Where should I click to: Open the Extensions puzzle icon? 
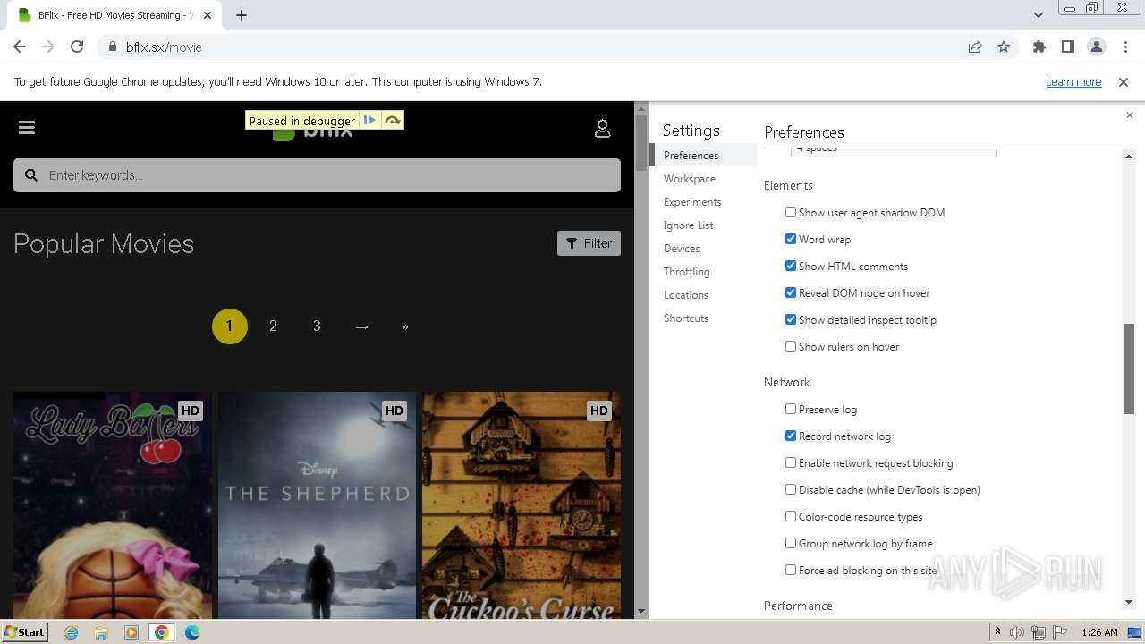pyautogui.click(x=1039, y=47)
